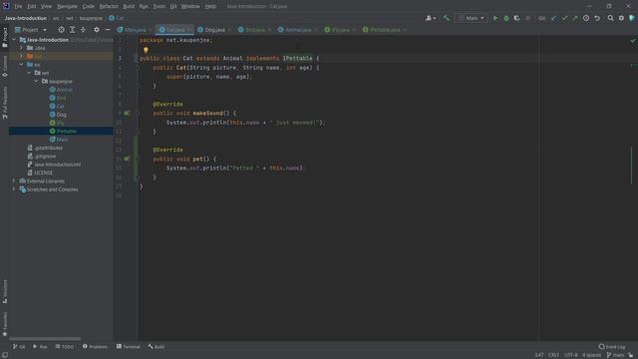Open the Refactor menu

109,7
